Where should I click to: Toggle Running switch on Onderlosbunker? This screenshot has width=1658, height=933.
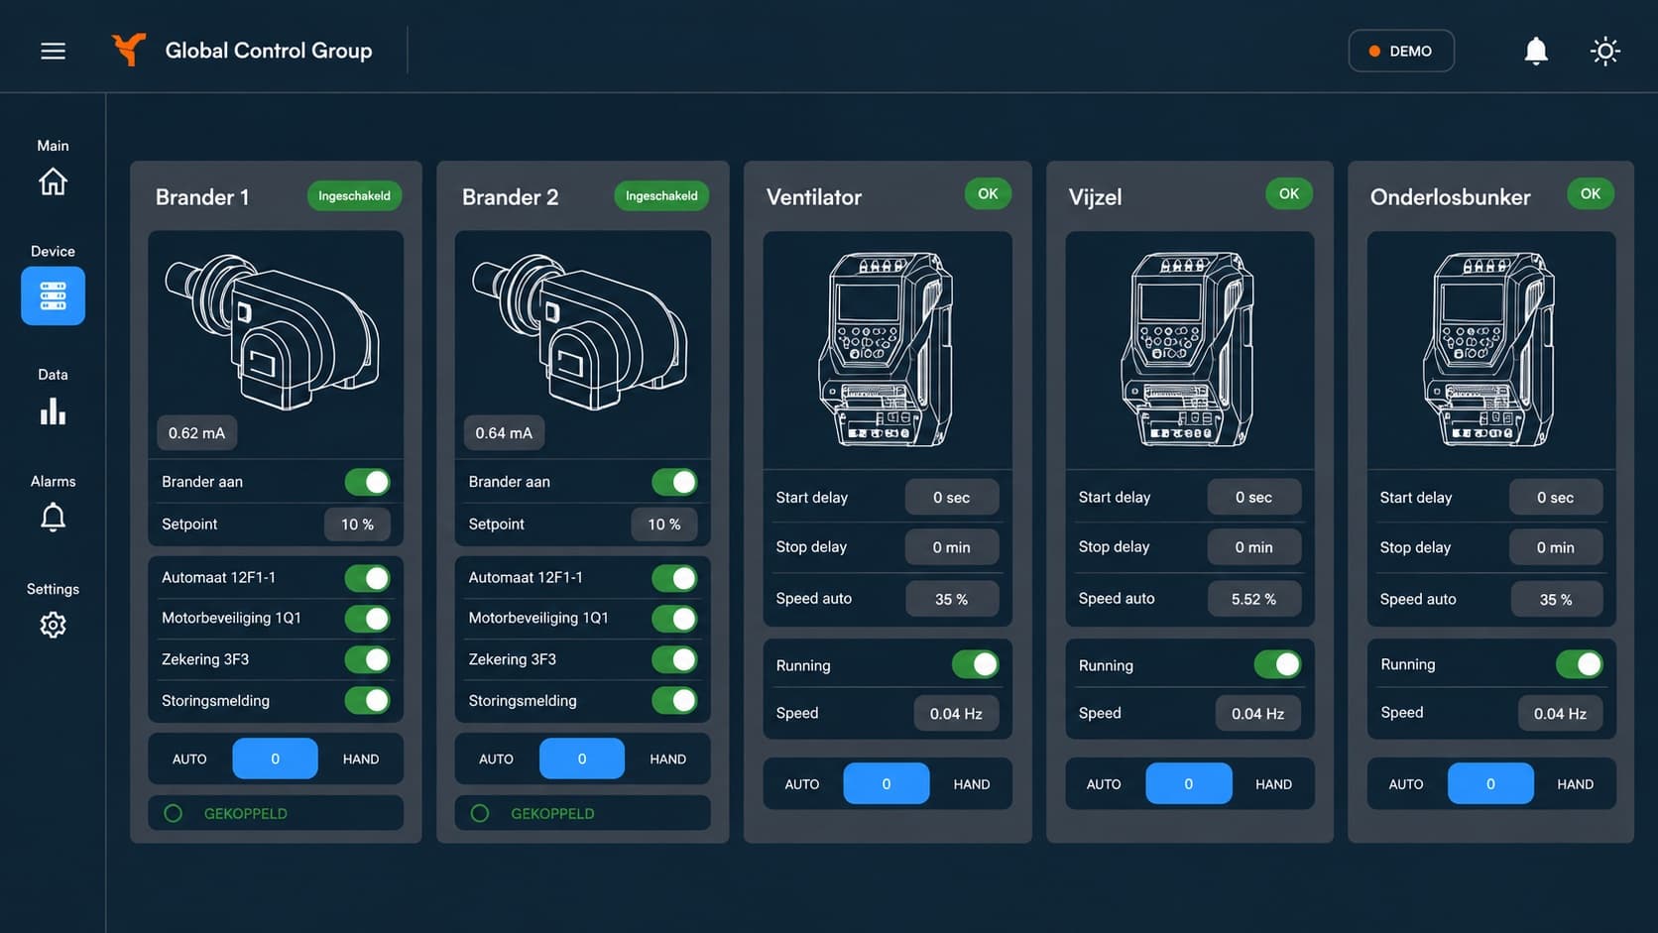coord(1579,664)
